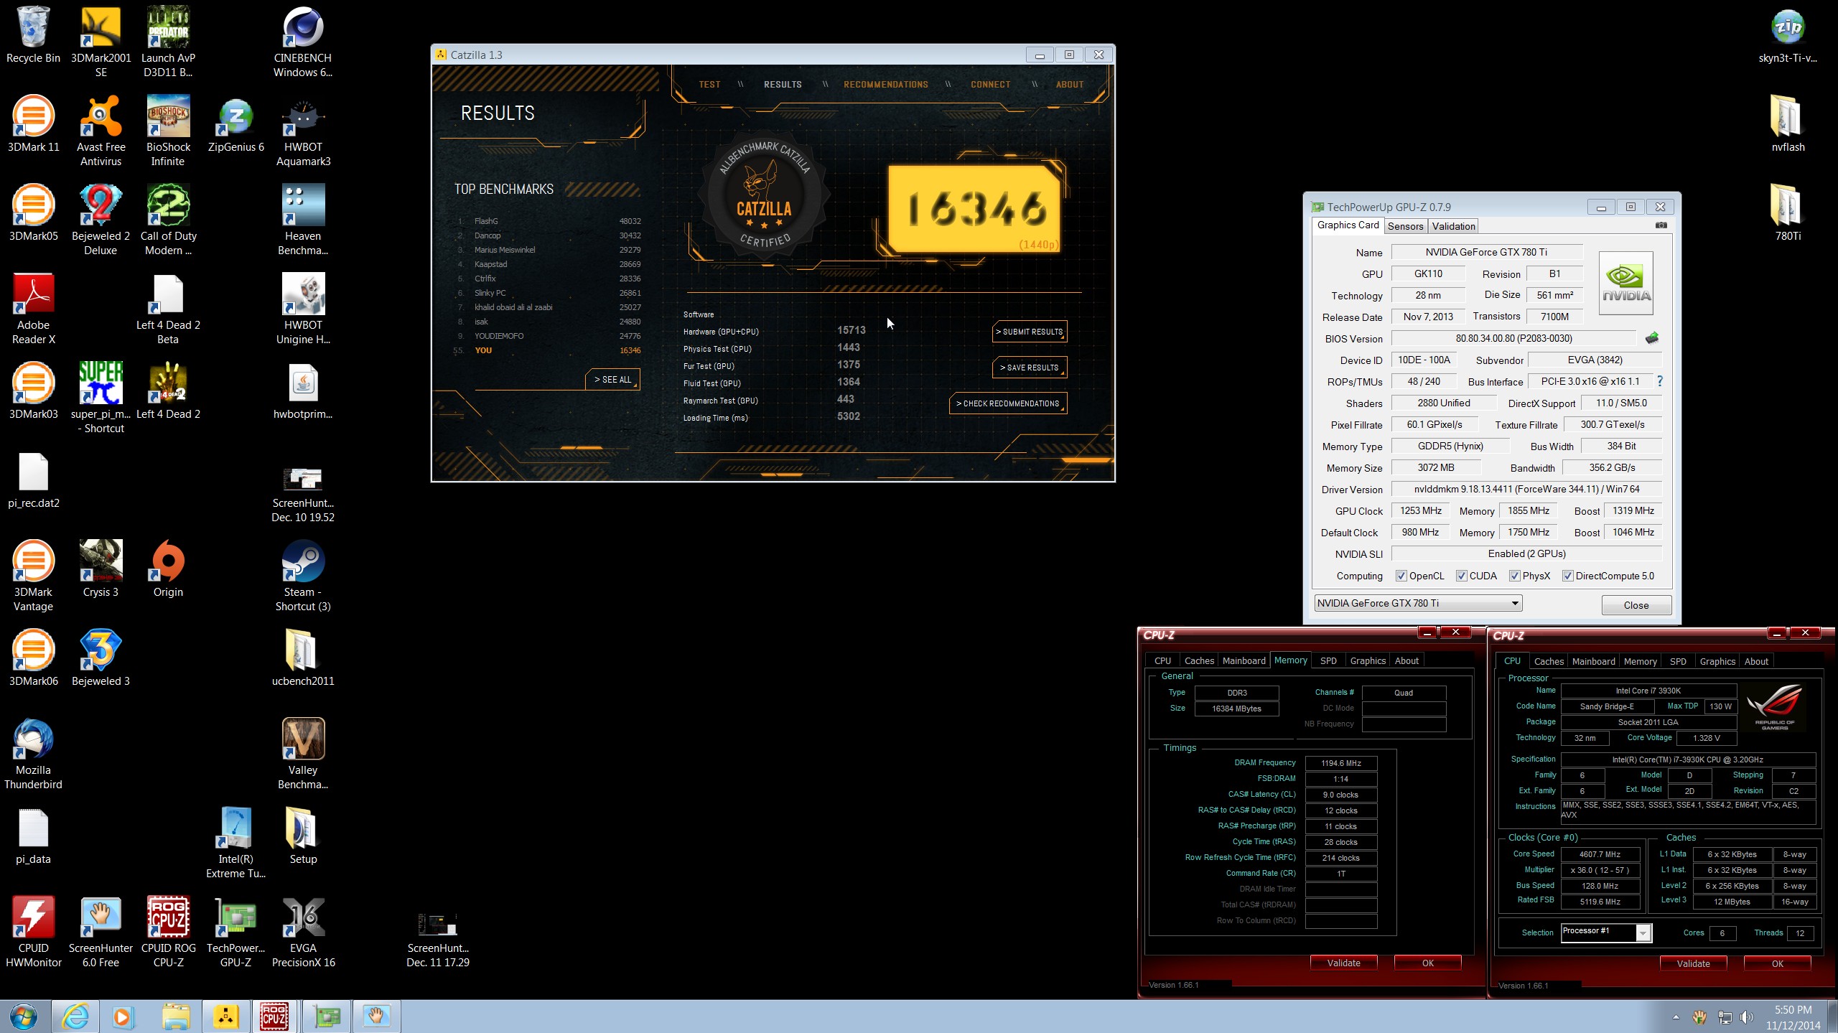The width and height of the screenshot is (1838, 1033).
Task: Open the 780Ti folder on desktop
Action: pos(1788,212)
